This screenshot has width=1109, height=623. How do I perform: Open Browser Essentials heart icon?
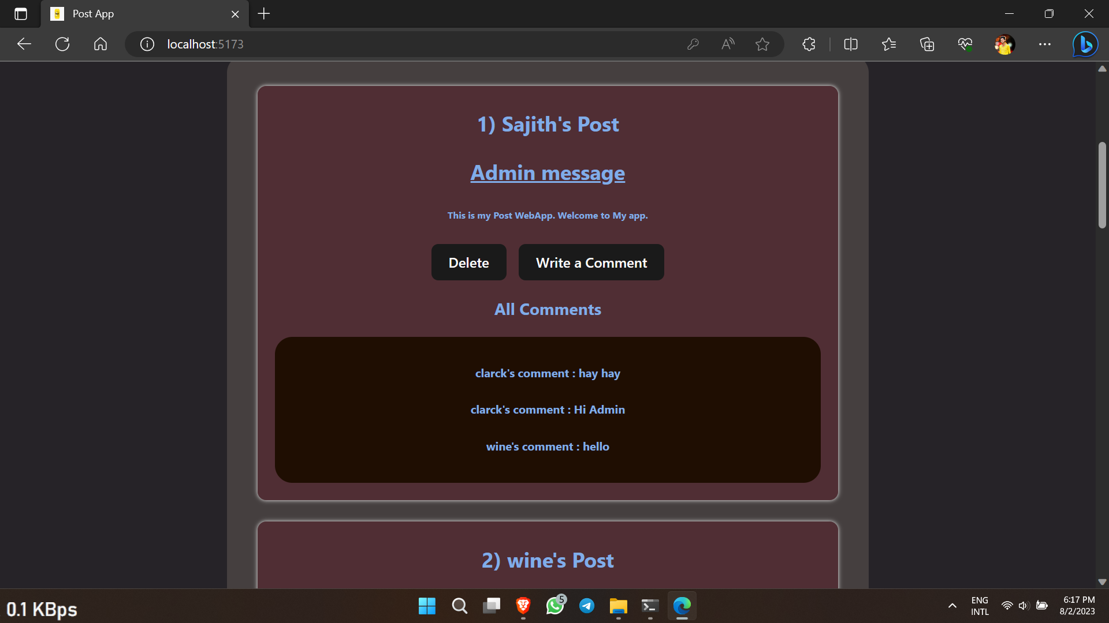point(965,44)
